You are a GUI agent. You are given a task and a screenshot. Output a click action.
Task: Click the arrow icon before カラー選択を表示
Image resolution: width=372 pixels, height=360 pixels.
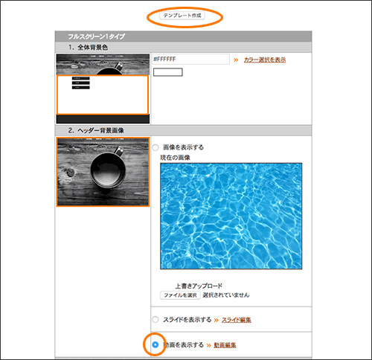236,60
